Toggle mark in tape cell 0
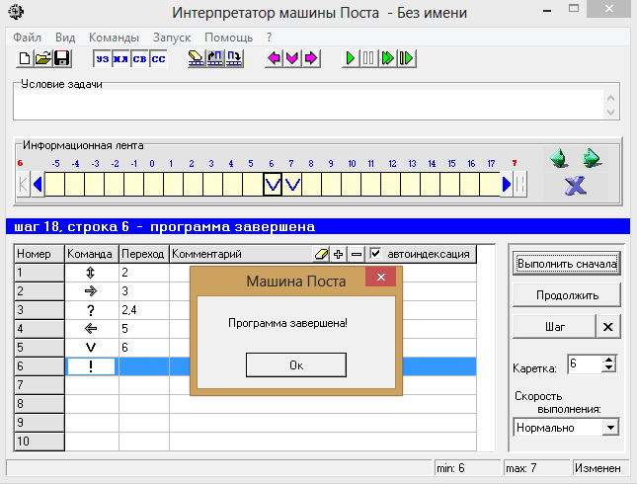This screenshot has width=637, height=484. coord(153,185)
